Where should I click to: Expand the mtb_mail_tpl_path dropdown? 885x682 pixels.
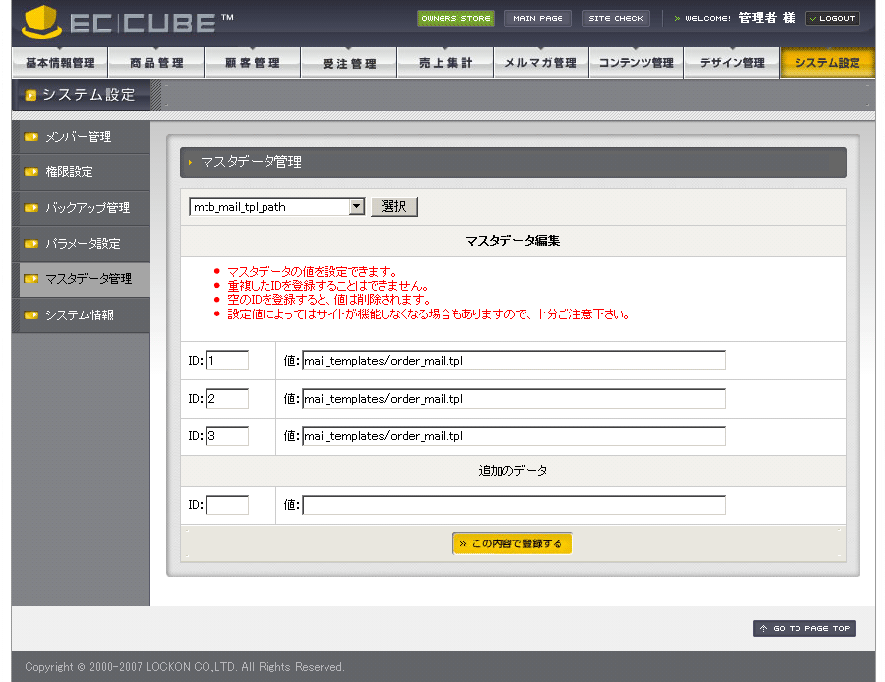pyautogui.click(x=357, y=207)
